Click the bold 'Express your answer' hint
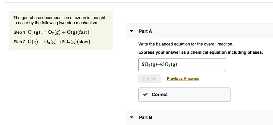Screen dimensions: 273x125 pyautogui.click(x=200, y=52)
